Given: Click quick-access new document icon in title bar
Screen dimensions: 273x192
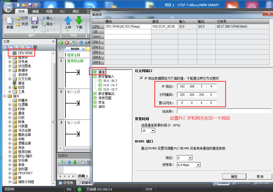Looking at the screenshot, I should [18, 5].
